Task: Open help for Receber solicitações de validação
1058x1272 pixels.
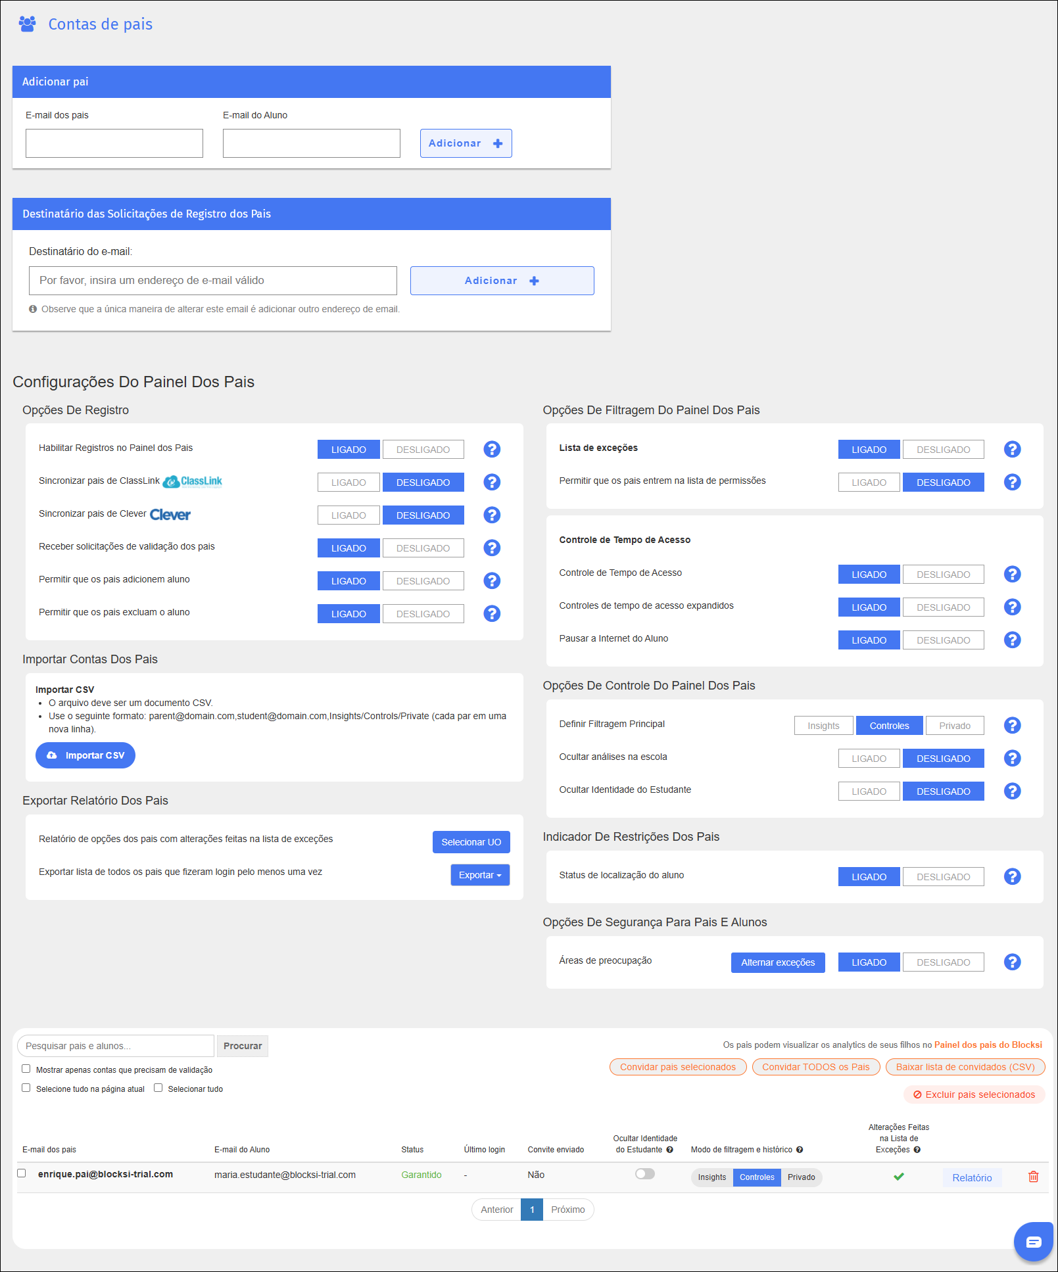Action: pyautogui.click(x=492, y=548)
